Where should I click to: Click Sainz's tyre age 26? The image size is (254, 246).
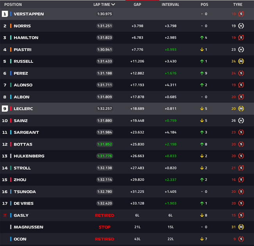pos(233,121)
